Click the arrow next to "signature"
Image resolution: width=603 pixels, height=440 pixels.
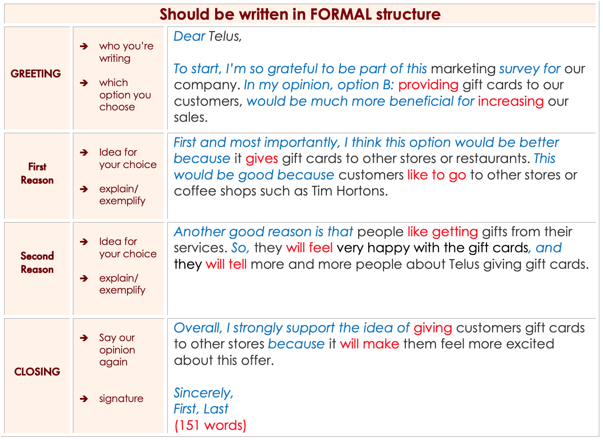[84, 399]
